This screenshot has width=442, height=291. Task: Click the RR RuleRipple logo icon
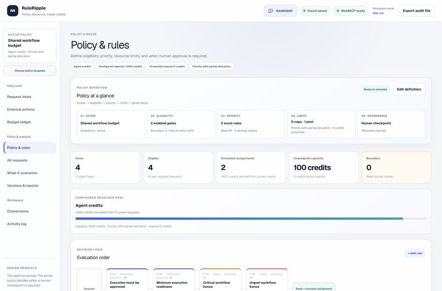click(x=13, y=11)
